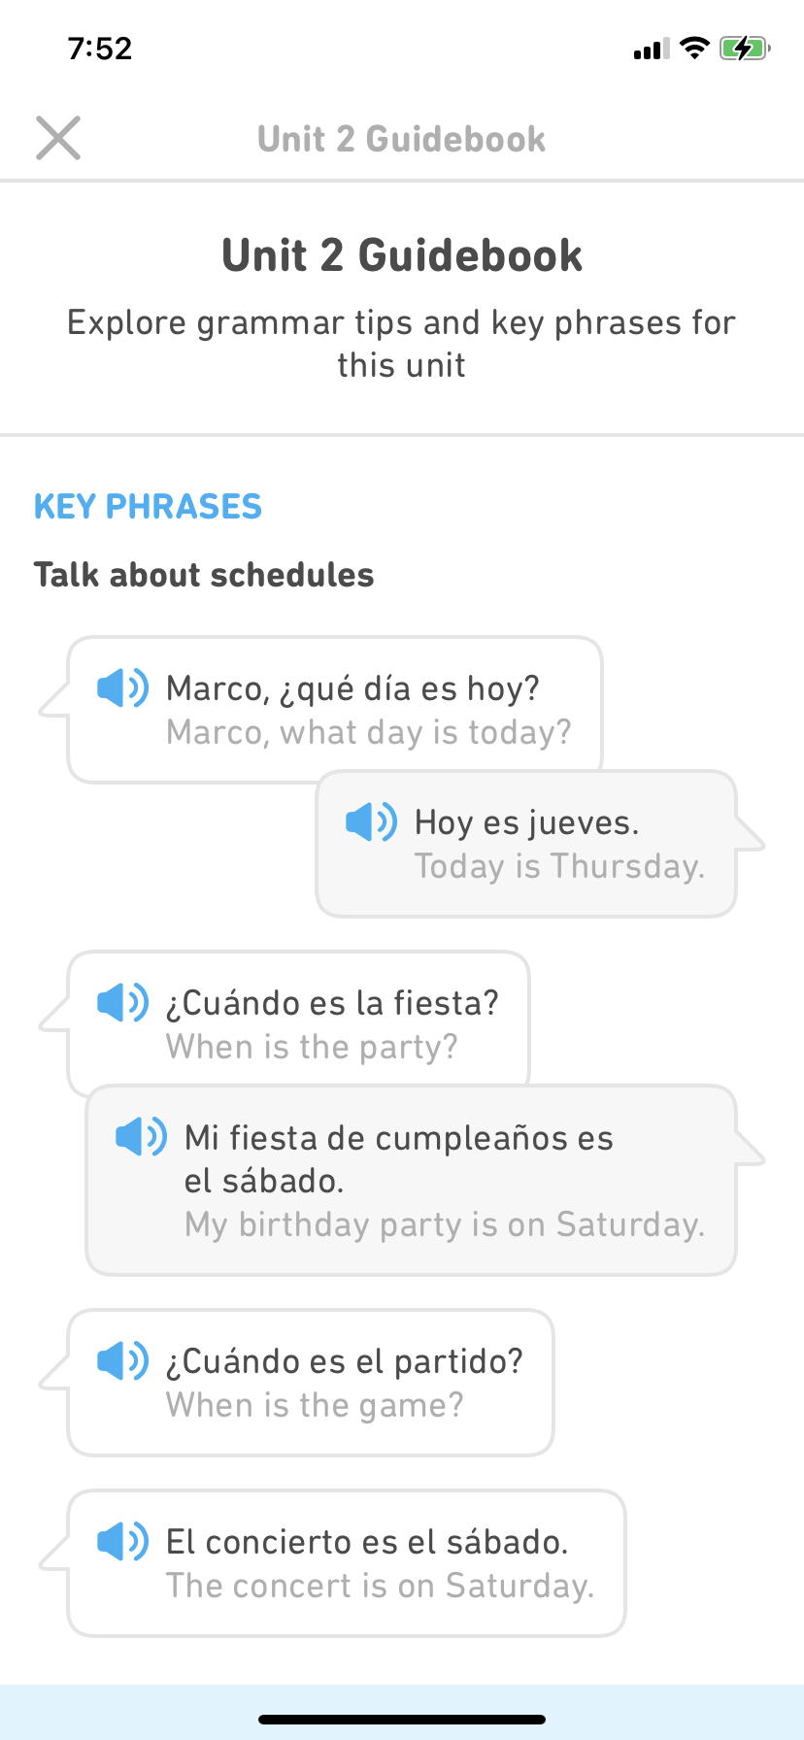Viewport: 804px width, 1740px height.
Task: Tap the "El concierto es el sábado." text
Action: coord(367,1542)
